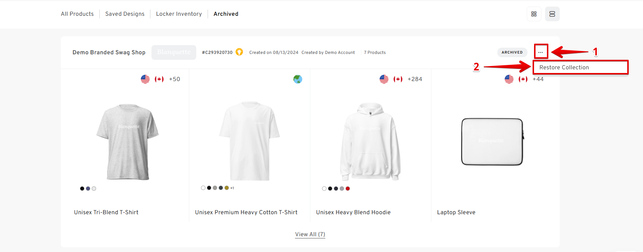
Task: Open the Locker Inventory tab
Action: 179,14
